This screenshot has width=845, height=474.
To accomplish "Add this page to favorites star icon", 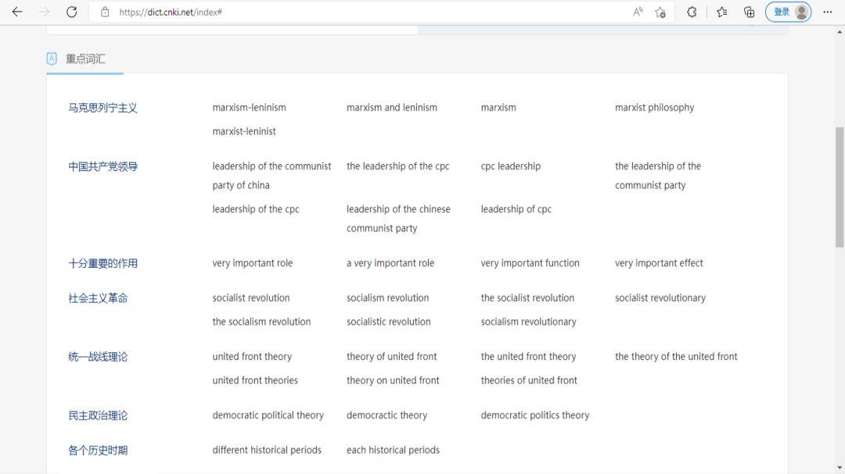I will (660, 12).
